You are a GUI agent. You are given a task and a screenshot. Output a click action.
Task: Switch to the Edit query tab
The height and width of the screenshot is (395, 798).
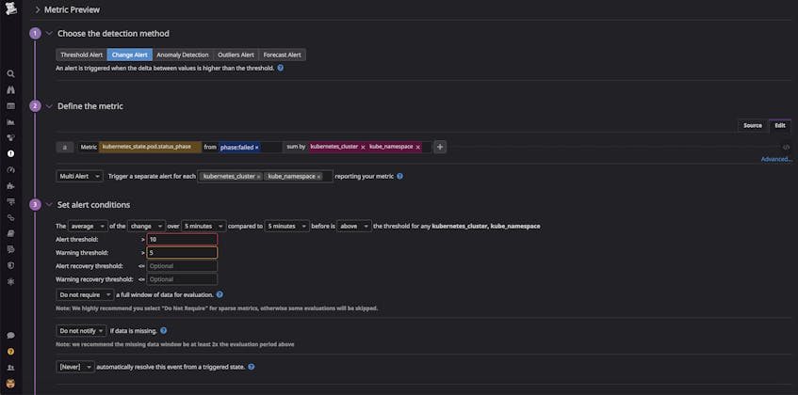click(780, 125)
